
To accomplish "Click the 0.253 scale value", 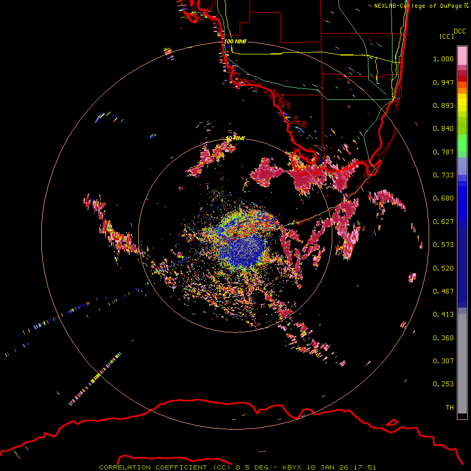I will click(443, 384).
